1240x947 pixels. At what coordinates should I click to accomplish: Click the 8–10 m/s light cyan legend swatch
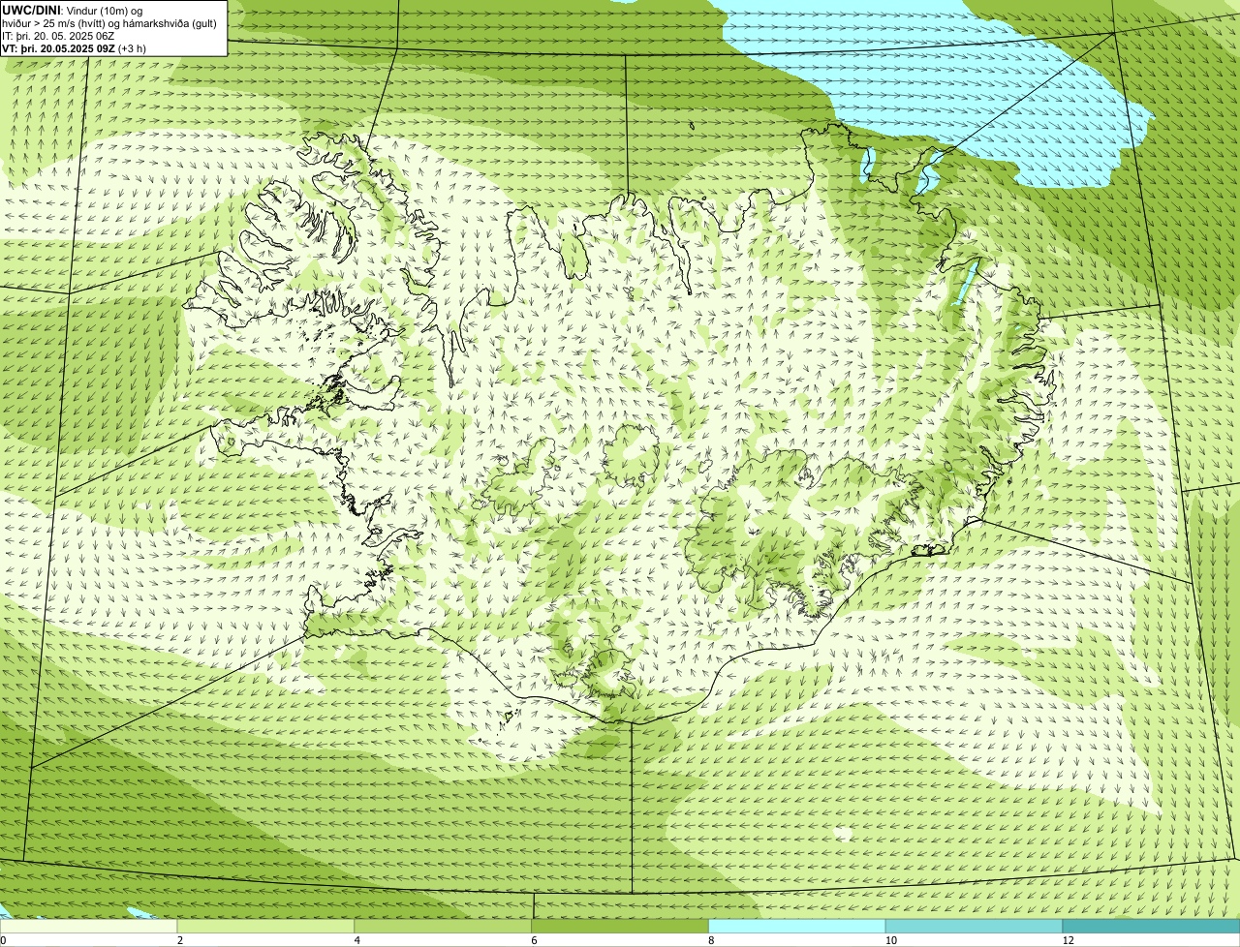(798, 927)
